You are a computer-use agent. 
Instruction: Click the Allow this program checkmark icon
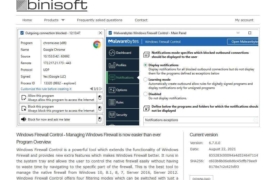[24, 98]
